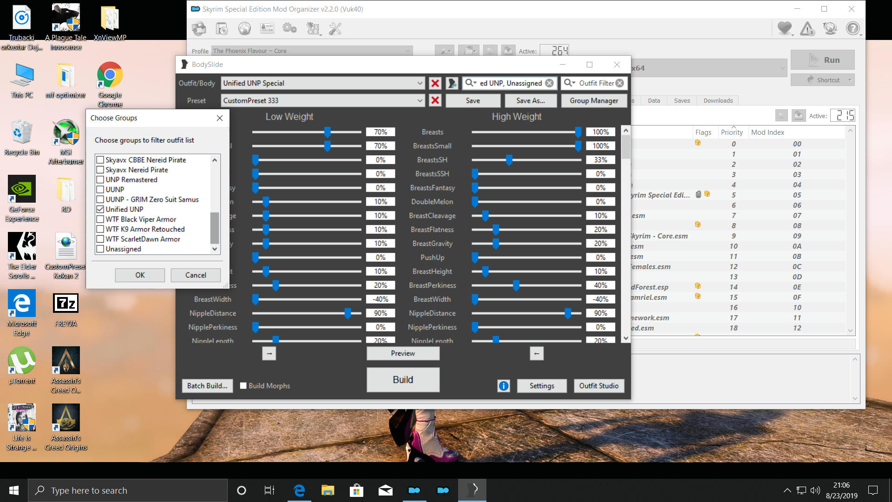
Task: Click the high weight Breasts 100% value field
Action: (x=600, y=132)
